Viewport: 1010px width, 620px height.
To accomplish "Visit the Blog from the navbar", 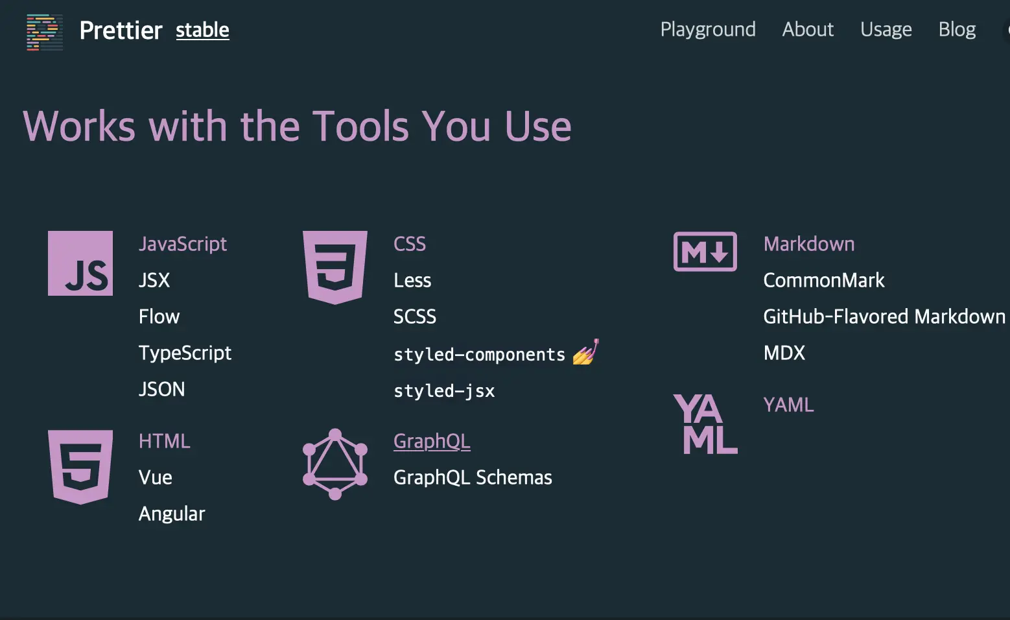I will [957, 30].
